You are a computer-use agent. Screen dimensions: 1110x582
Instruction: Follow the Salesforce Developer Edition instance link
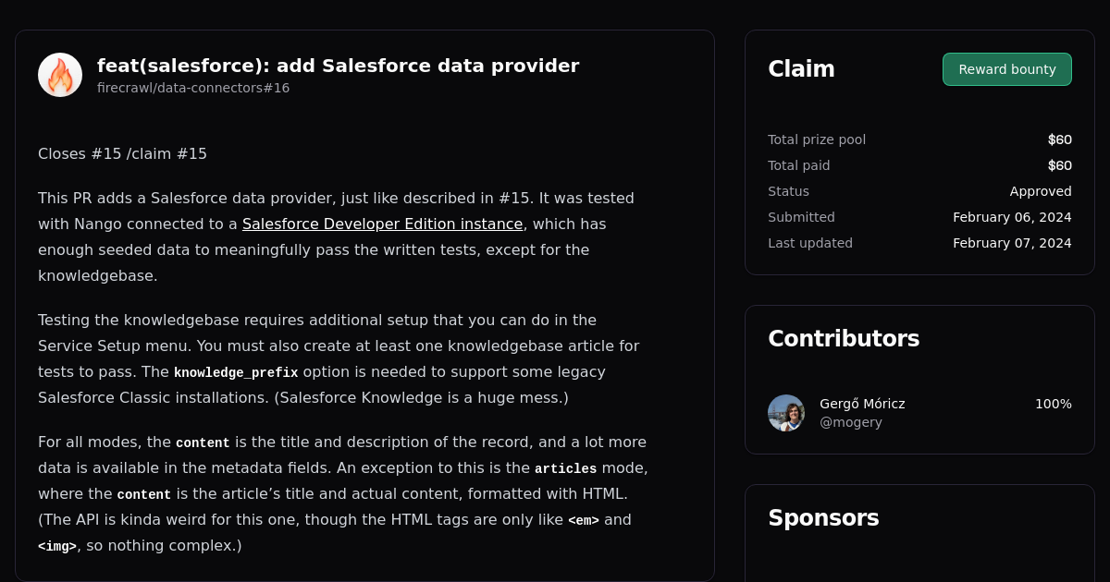click(382, 224)
